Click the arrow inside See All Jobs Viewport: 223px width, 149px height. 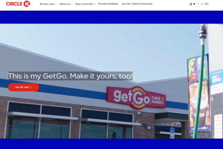tap(30, 87)
